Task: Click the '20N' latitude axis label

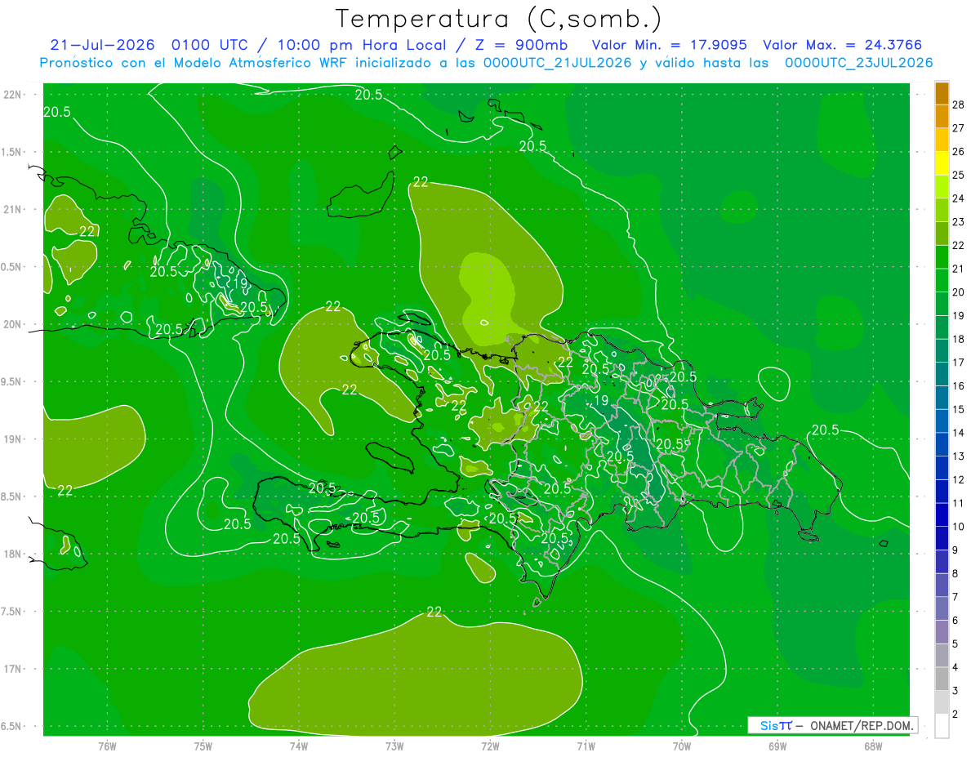Action: 13,324
